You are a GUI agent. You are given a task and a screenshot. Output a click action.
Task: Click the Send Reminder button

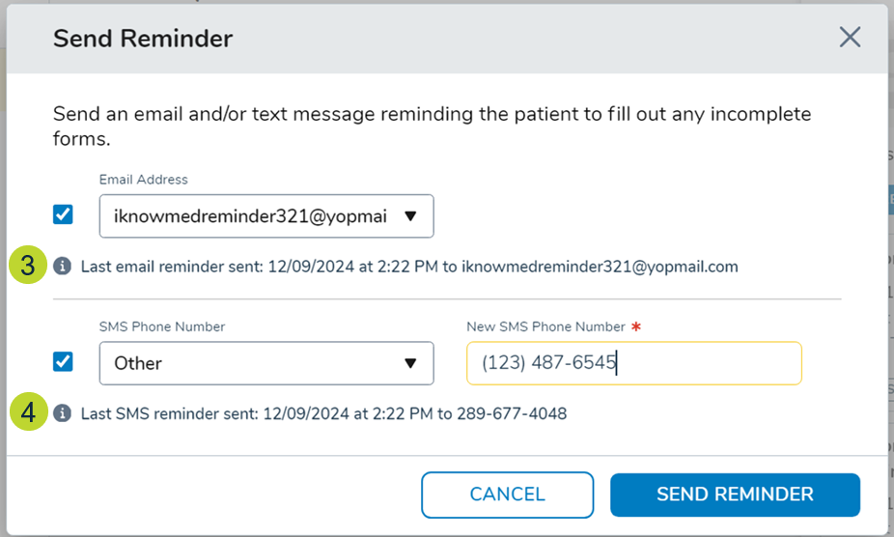[x=735, y=495]
